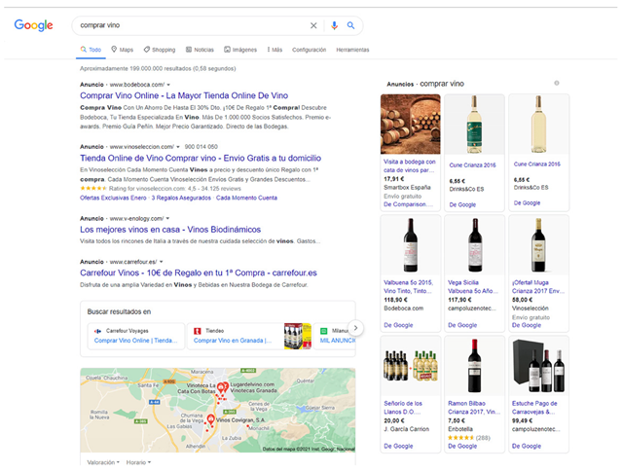Screen dimensions: 622x472
Task: Open Herramientas search tools
Action: click(x=351, y=49)
